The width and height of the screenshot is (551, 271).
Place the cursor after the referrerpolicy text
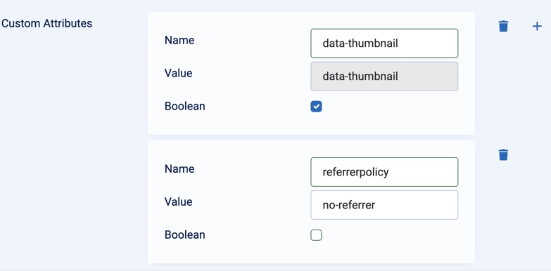coord(390,172)
